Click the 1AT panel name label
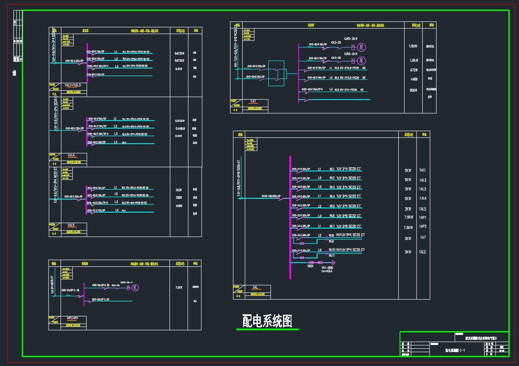This screenshot has height=366, width=519. tap(253, 101)
